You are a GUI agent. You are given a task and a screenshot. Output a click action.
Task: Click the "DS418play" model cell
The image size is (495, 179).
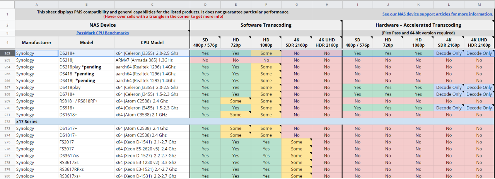86,87
